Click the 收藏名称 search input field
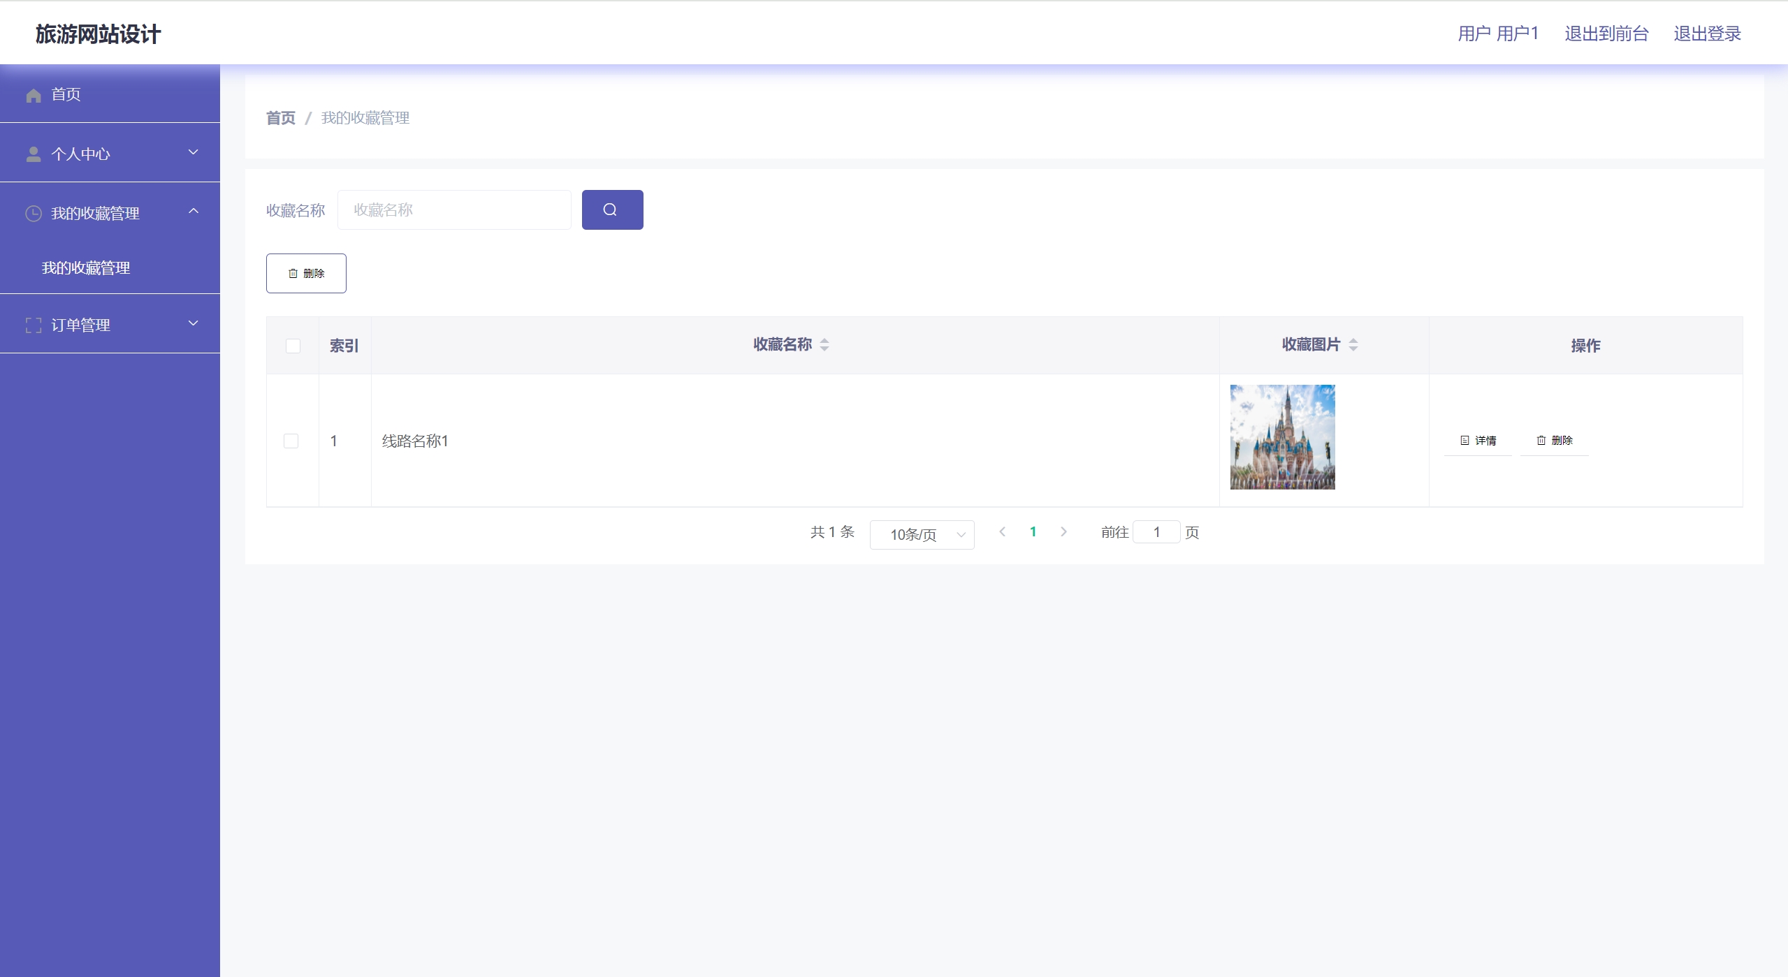This screenshot has width=1788, height=977. tap(454, 210)
